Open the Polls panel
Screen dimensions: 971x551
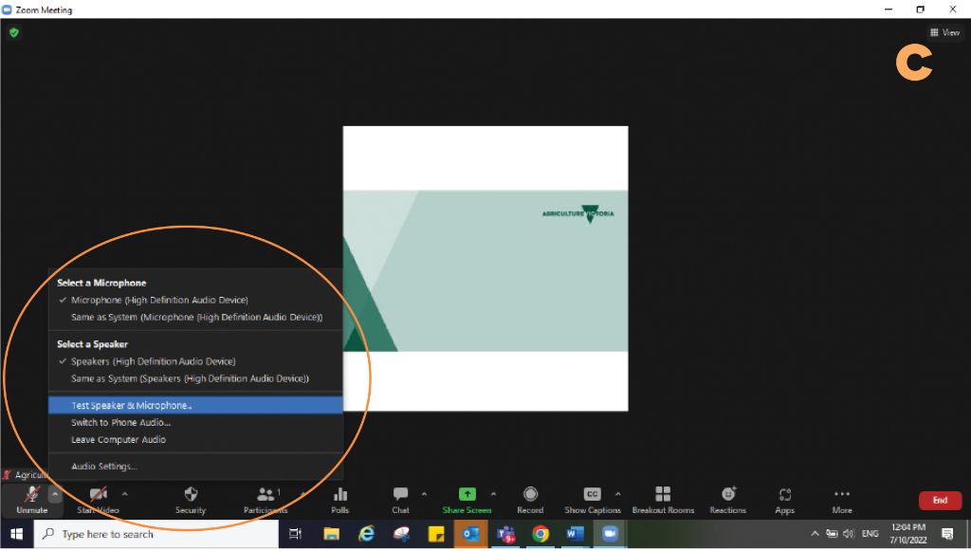click(x=339, y=500)
